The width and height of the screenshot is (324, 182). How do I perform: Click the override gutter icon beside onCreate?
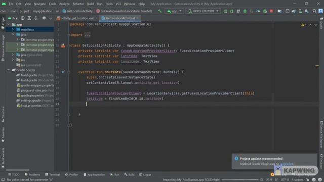coord(63,72)
